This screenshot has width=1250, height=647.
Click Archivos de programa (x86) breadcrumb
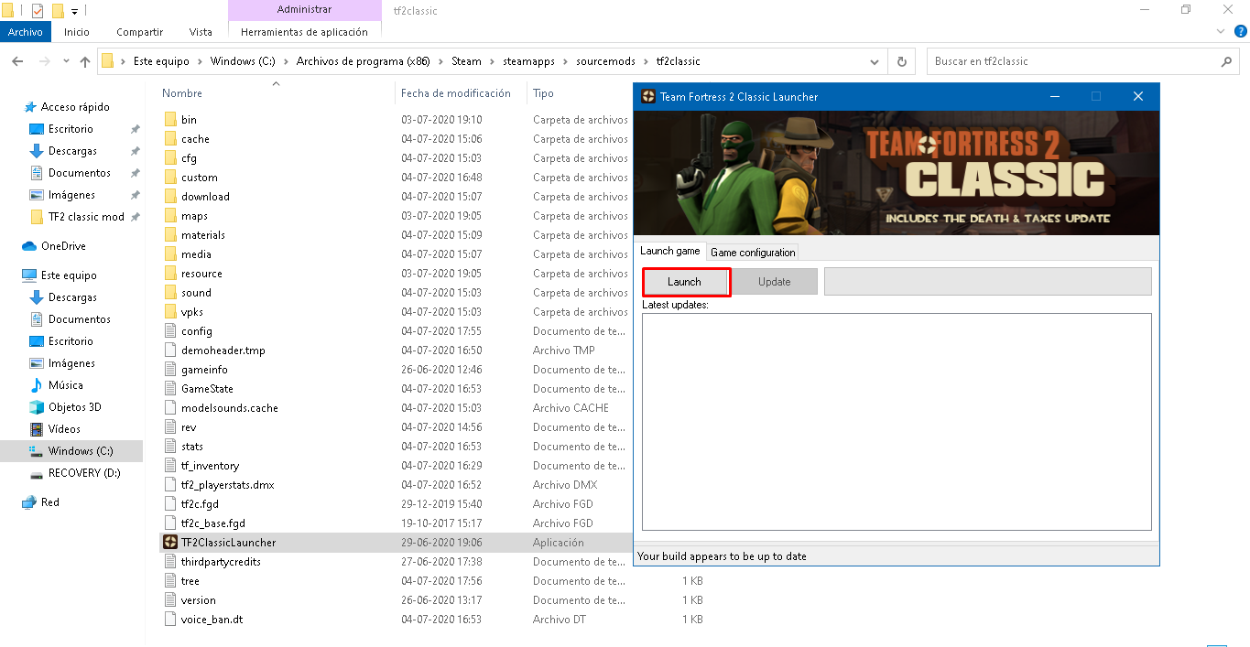coord(364,61)
